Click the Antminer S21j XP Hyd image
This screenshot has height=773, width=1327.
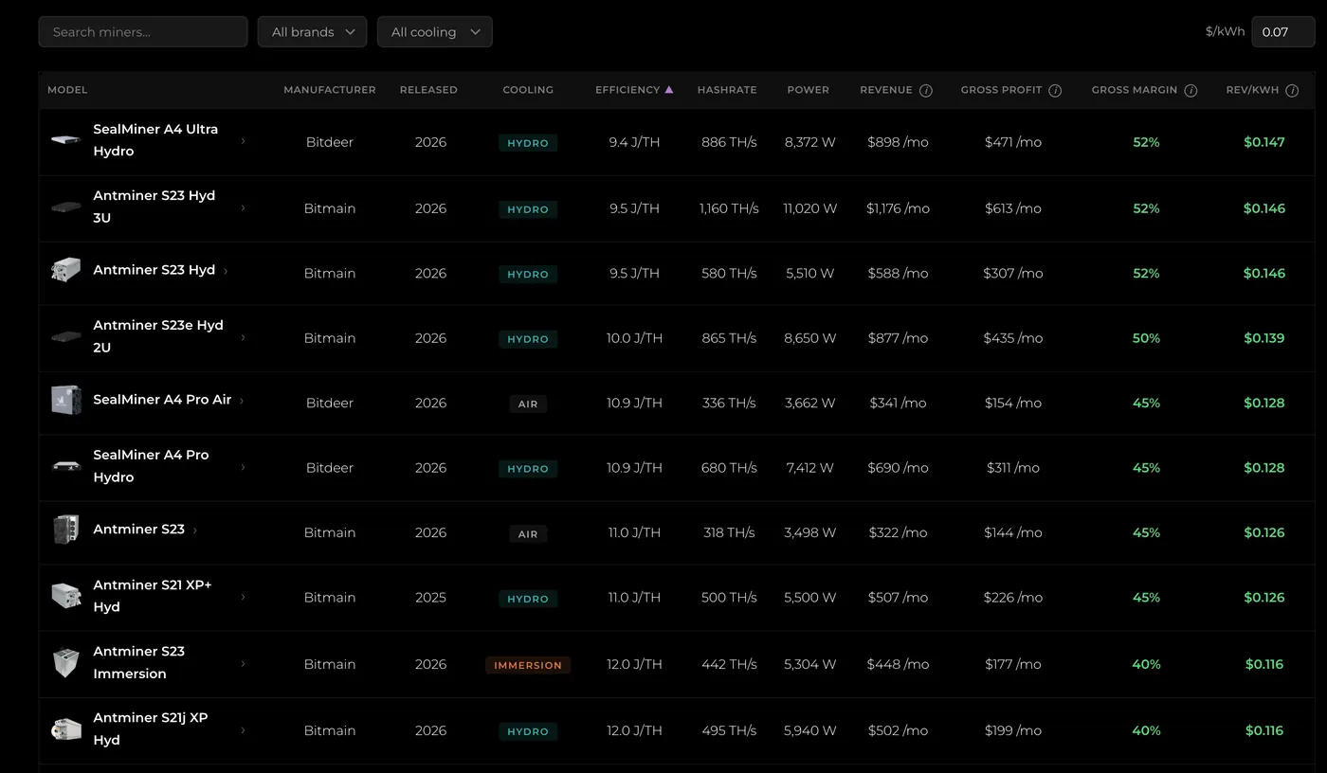coord(66,728)
